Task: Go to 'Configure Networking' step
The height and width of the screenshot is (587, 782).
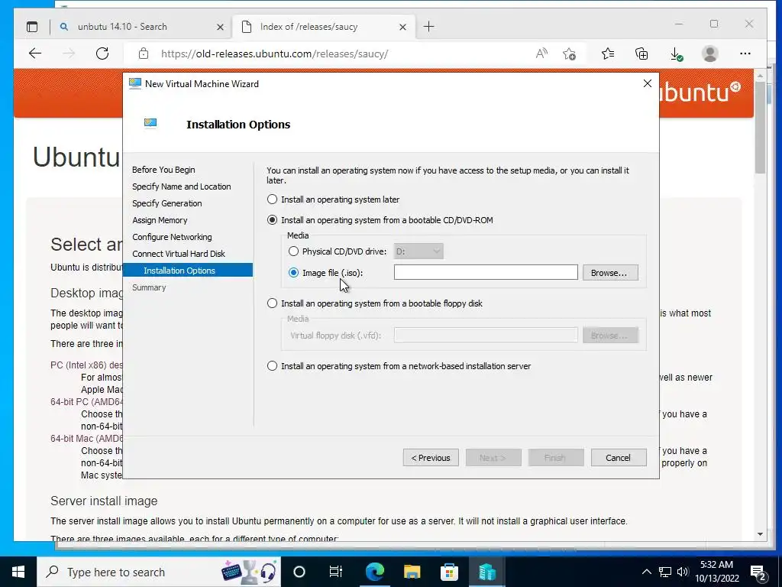Action: point(172,237)
